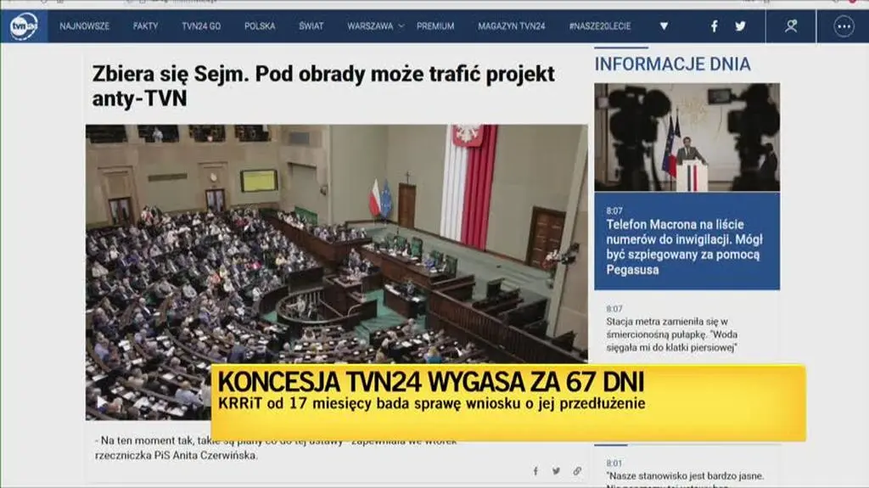Open Informacje Dnia section heading
This screenshot has height=488, width=869.
672,65
